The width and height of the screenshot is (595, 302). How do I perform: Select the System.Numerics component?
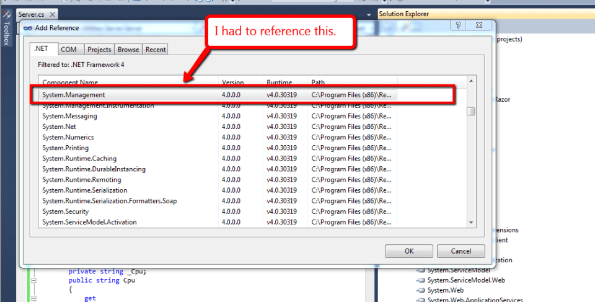click(68, 138)
